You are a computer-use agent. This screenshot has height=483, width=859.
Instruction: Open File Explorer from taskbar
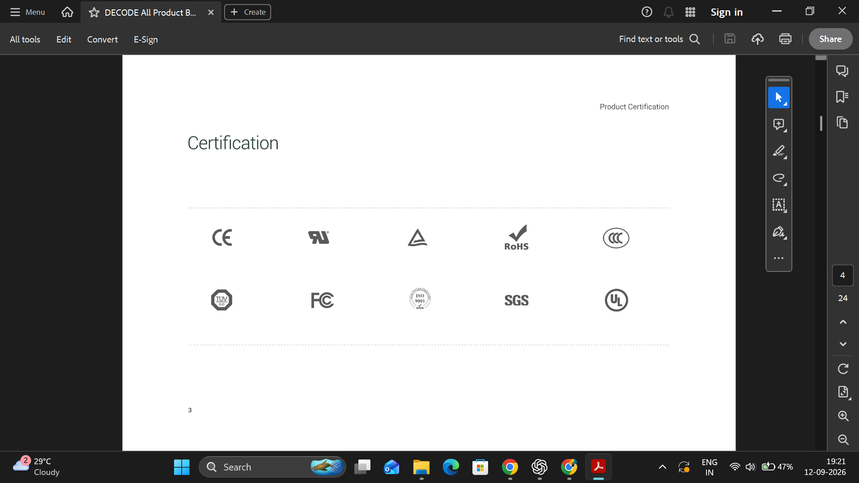click(x=421, y=467)
